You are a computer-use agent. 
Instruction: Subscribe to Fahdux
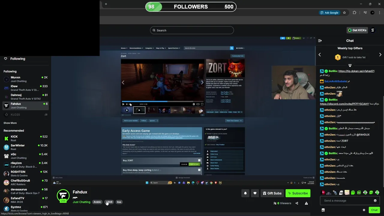click(x=298, y=193)
